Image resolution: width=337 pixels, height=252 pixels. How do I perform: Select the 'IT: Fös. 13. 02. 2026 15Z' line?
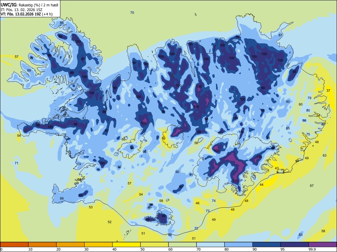coord(22,10)
